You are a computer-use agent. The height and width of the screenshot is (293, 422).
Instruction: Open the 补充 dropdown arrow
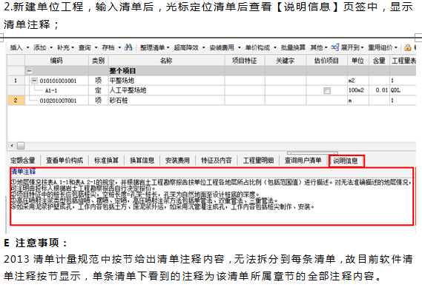point(73,48)
